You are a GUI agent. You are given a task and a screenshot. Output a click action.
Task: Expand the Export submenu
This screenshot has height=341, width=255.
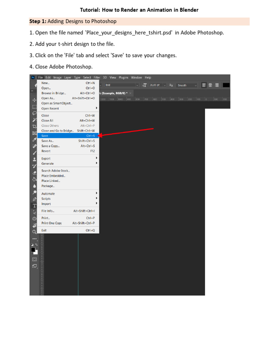coord(68,158)
